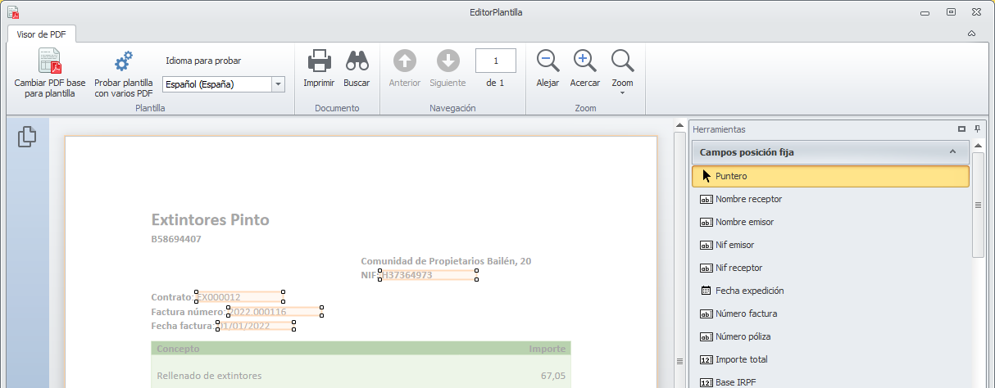This screenshot has width=995, height=388.
Task: Click the Herramientas panel scrollbar
Action: click(x=977, y=205)
